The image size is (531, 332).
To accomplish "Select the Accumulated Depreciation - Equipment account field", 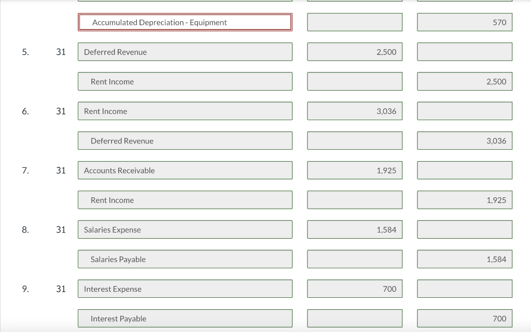I will pos(185,22).
